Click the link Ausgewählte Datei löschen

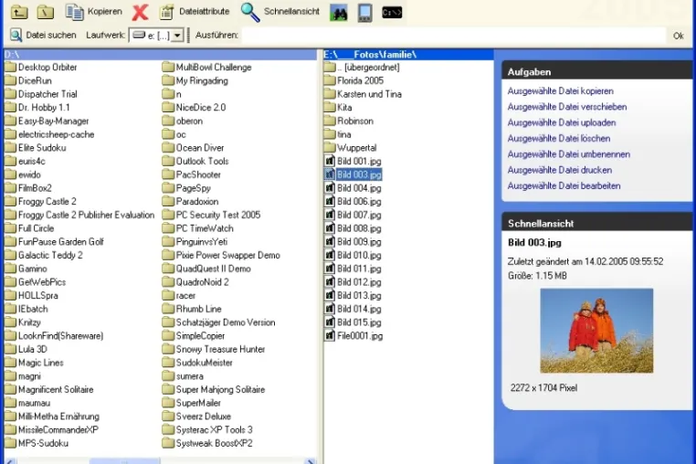click(558, 139)
